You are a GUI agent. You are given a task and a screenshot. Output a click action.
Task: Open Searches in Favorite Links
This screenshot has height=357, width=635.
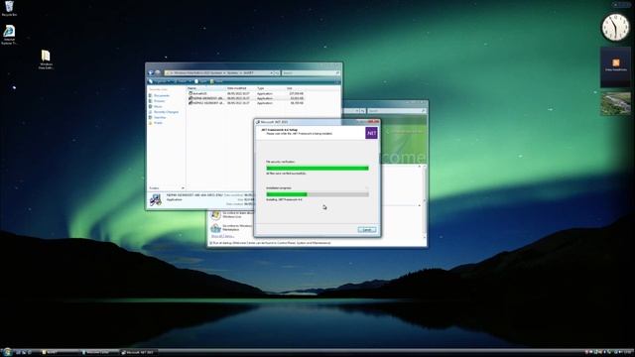(x=158, y=117)
